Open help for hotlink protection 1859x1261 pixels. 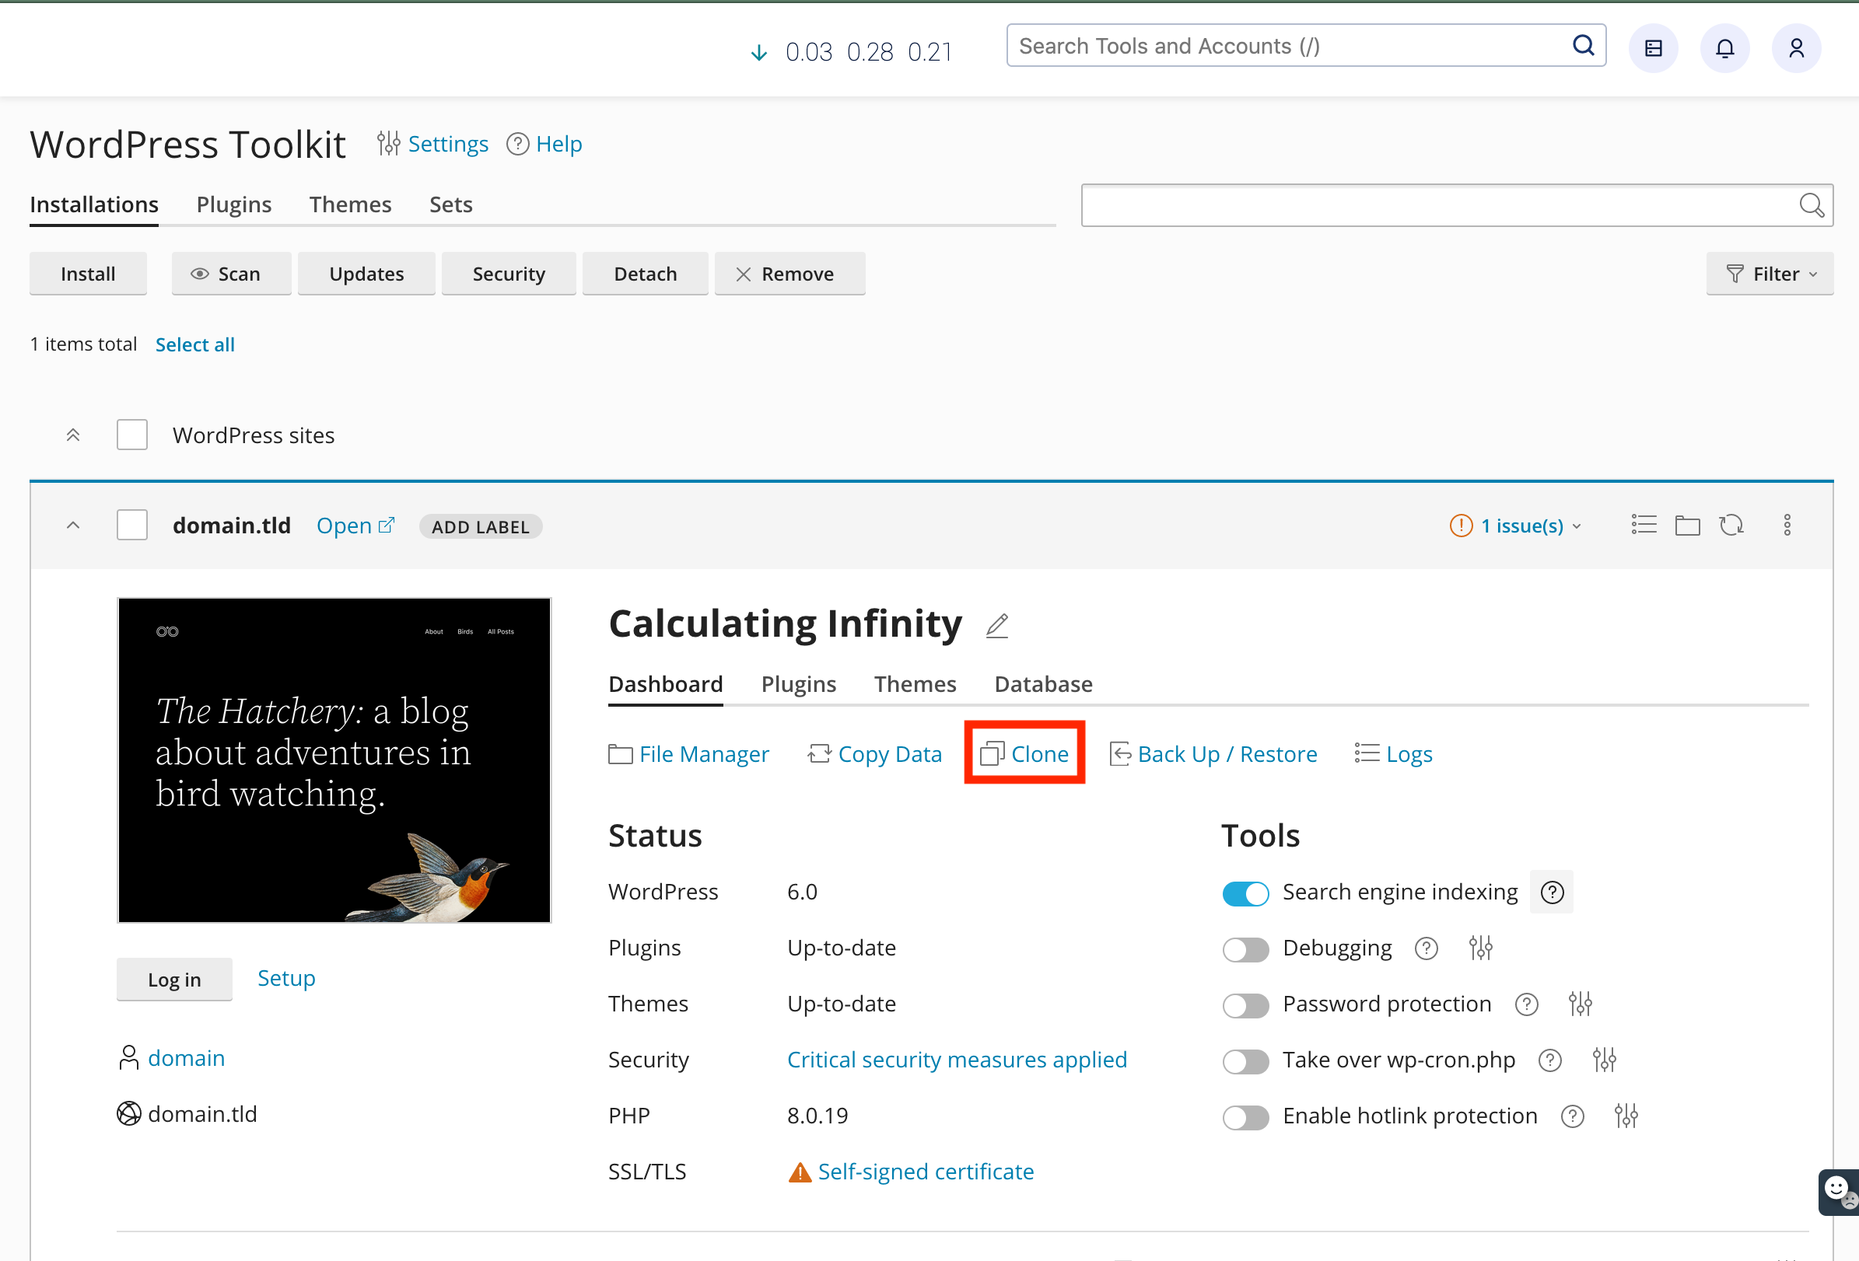pos(1573,1116)
